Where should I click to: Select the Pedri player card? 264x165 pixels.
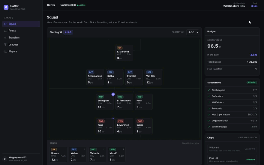[x=144, y=102]
